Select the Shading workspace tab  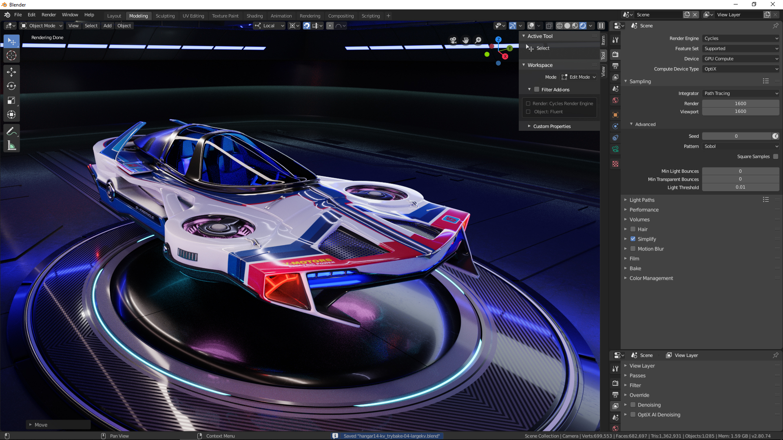click(x=254, y=15)
